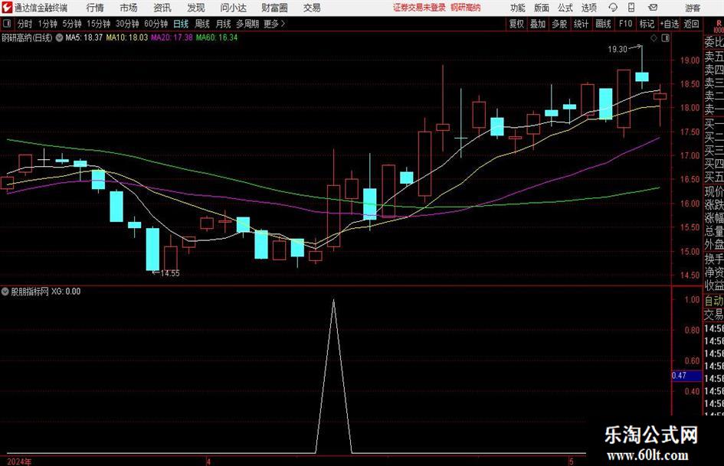
Task: Toggle the right panel icon beside the diamond
Action: [x=665, y=38]
